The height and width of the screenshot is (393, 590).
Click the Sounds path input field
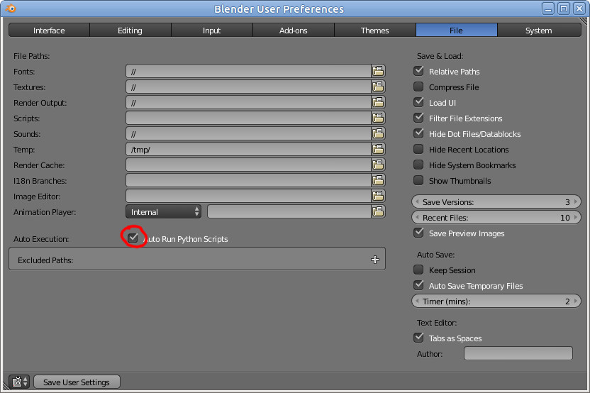(x=248, y=133)
